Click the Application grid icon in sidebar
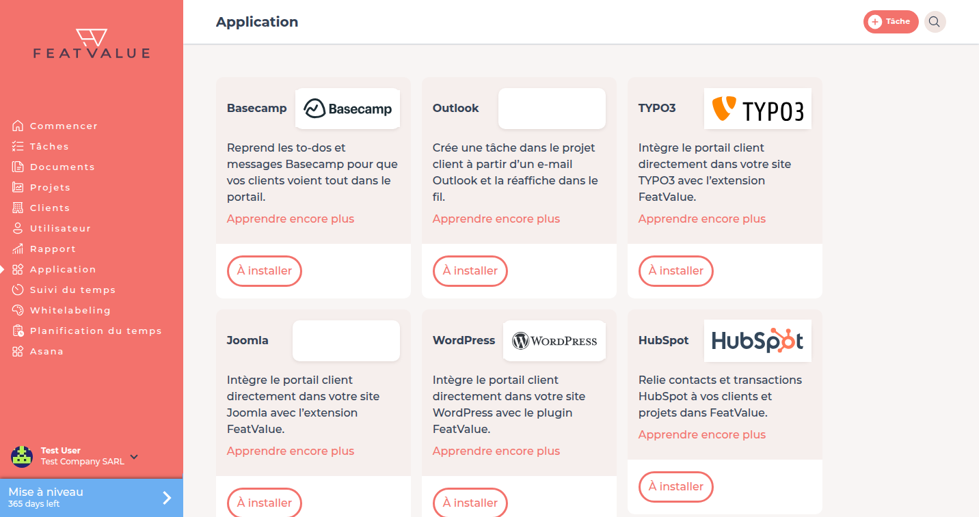 pos(18,269)
